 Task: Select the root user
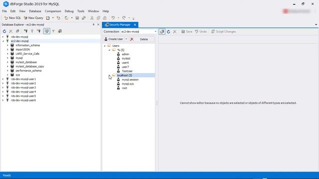click(x=124, y=88)
